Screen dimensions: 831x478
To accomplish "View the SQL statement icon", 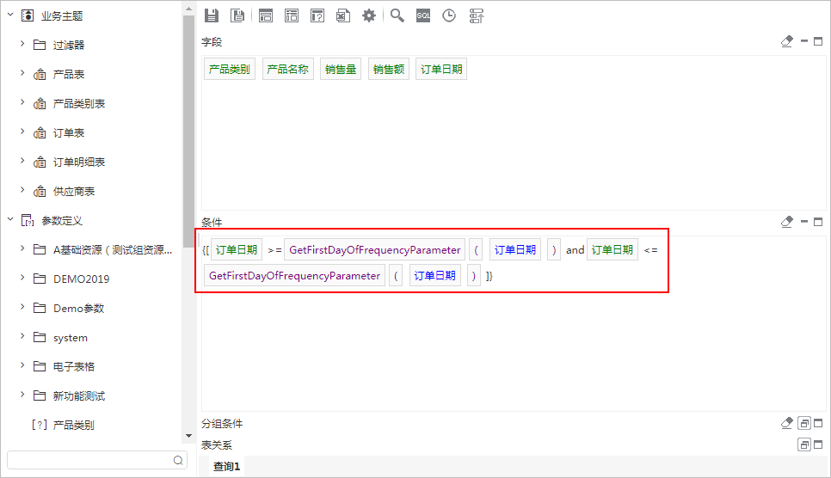I will tap(423, 15).
